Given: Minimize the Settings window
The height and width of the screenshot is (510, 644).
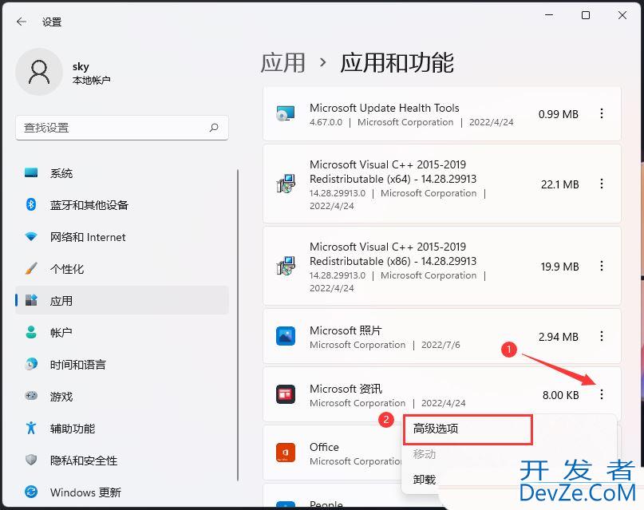Looking at the screenshot, I should click(x=549, y=15).
